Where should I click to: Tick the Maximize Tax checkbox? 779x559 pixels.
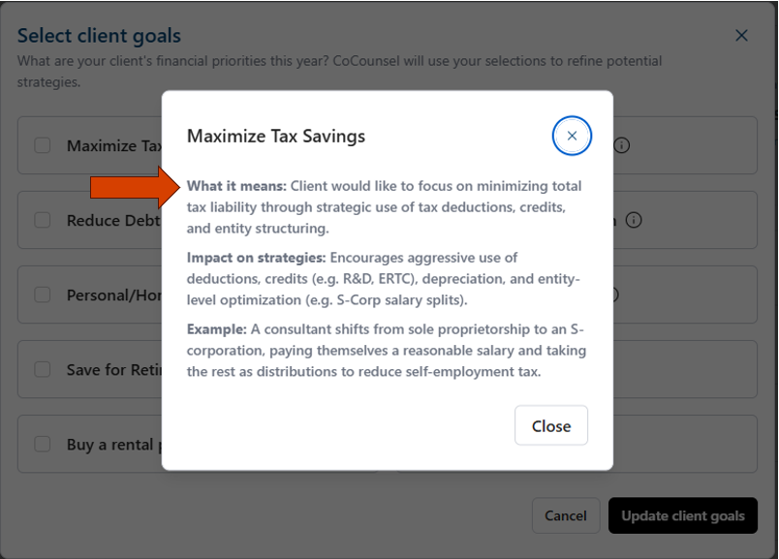pos(43,145)
